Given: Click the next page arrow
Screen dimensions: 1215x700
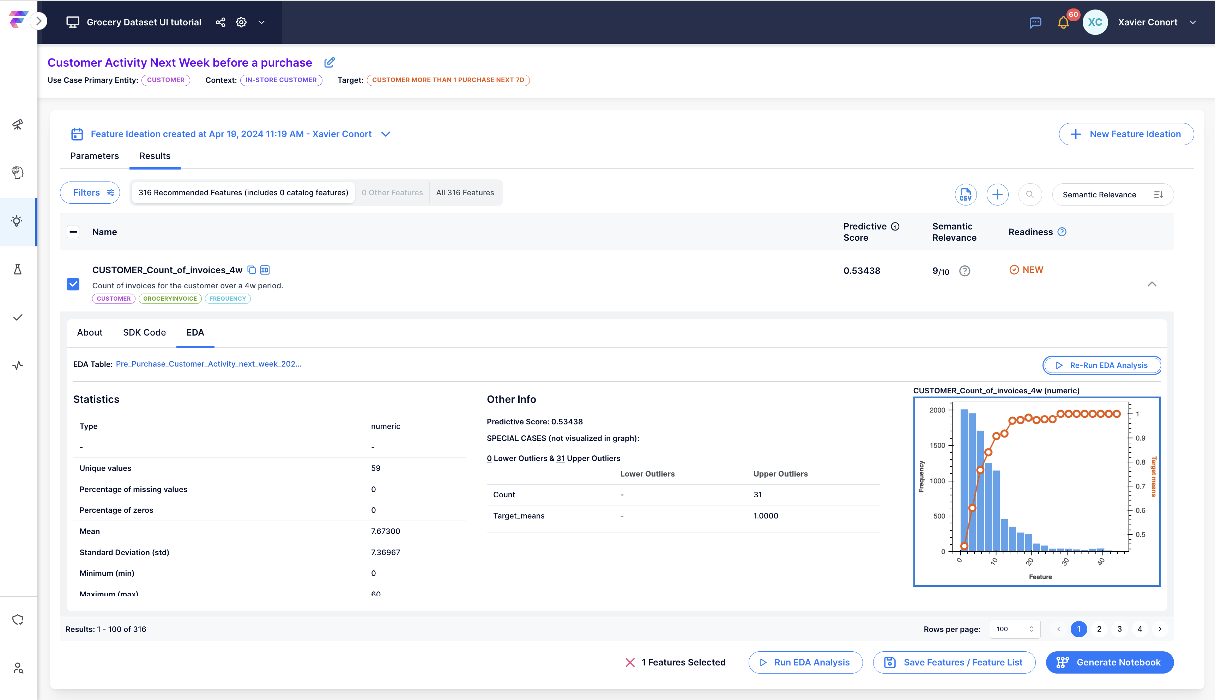Looking at the screenshot, I should 1160,629.
